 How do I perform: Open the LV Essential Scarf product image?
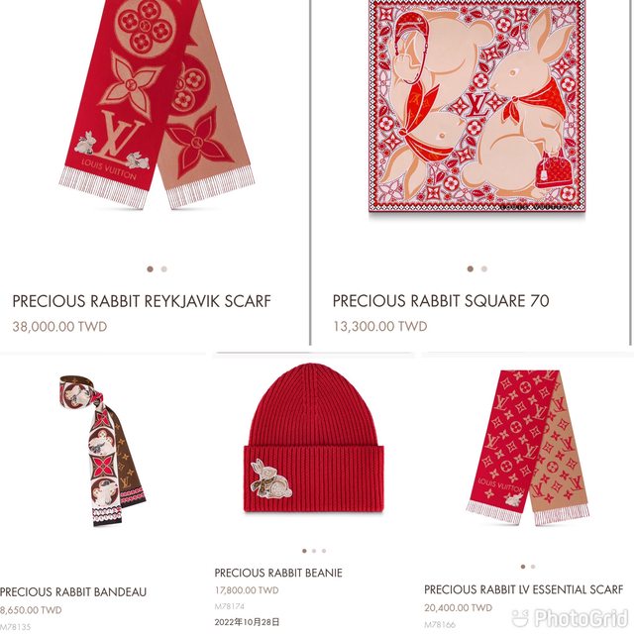[528, 447]
